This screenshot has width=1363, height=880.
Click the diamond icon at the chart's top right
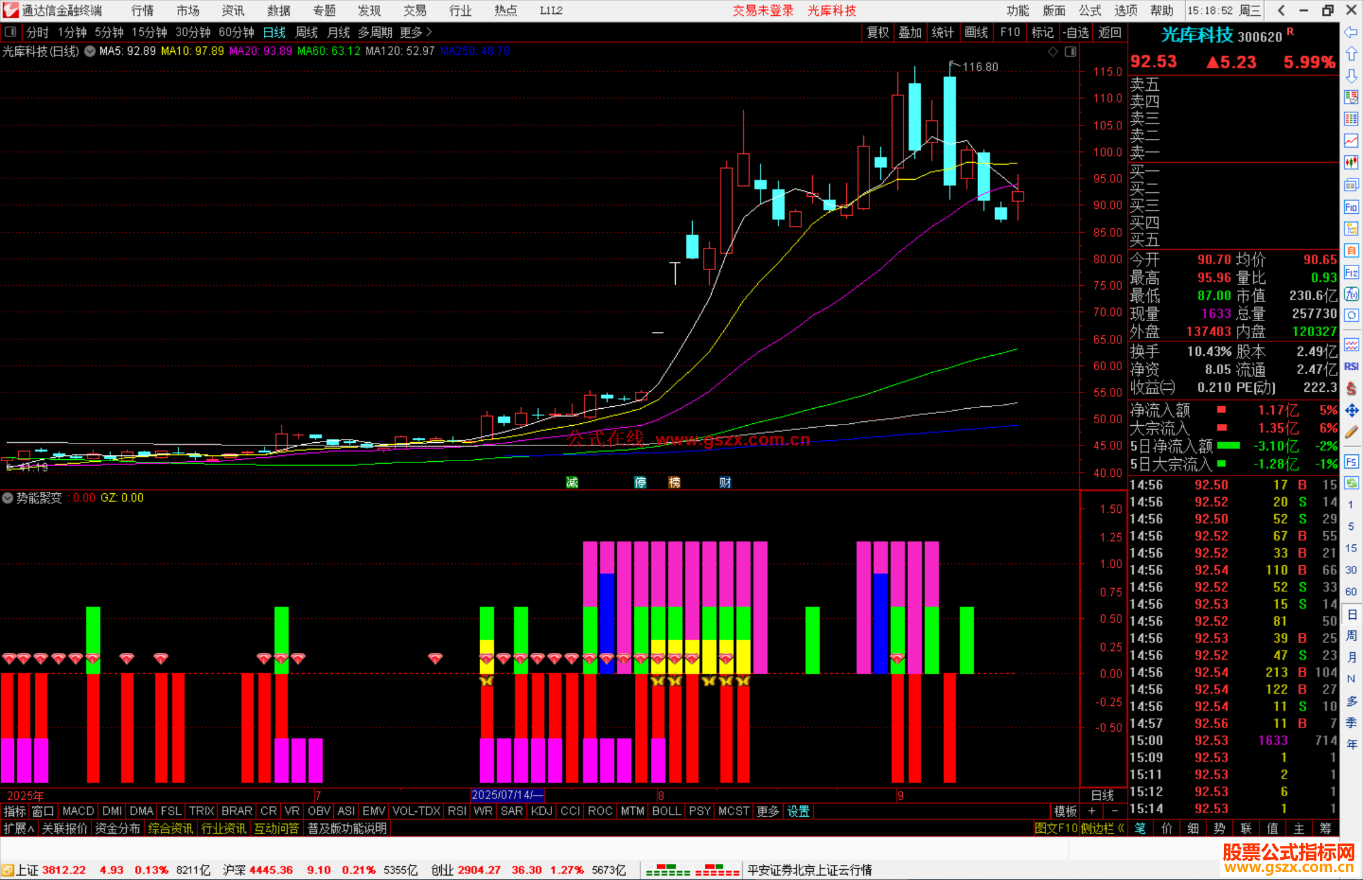(1053, 52)
